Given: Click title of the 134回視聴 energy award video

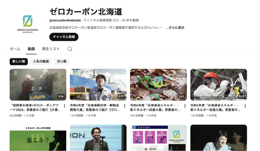Looking at the screenshot, I should [215, 108].
